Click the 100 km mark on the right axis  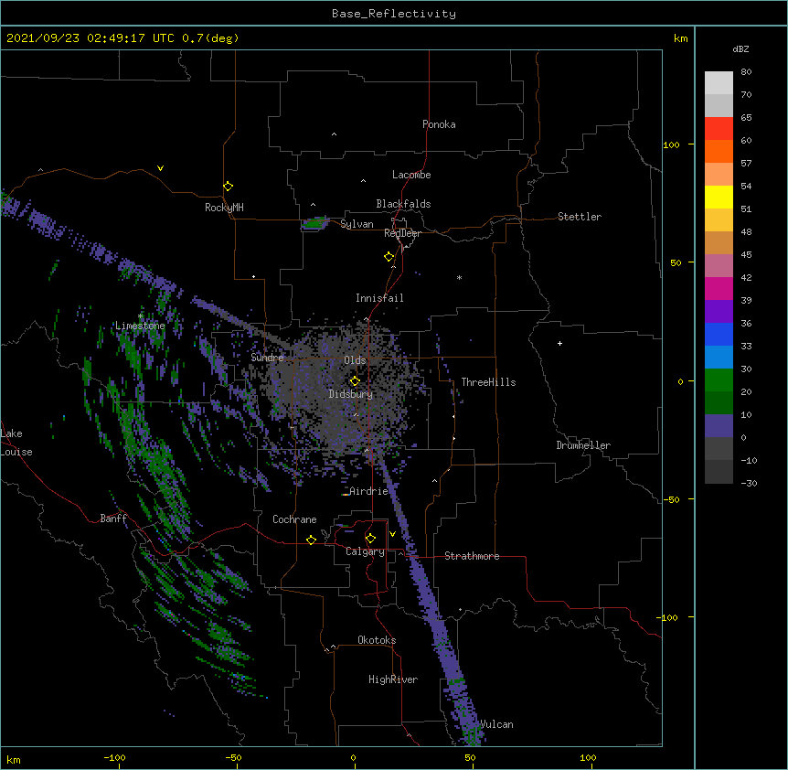671,144
